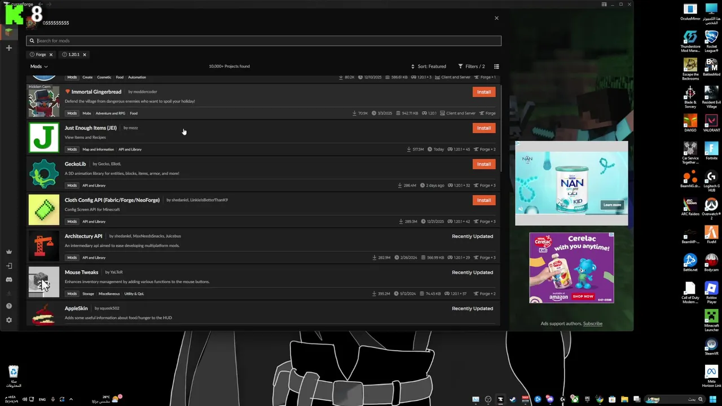Image resolution: width=722 pixels, height=406 pixels.
Task: Open Architectury API crane thumbnail
Action: click(x=43, y=246)
